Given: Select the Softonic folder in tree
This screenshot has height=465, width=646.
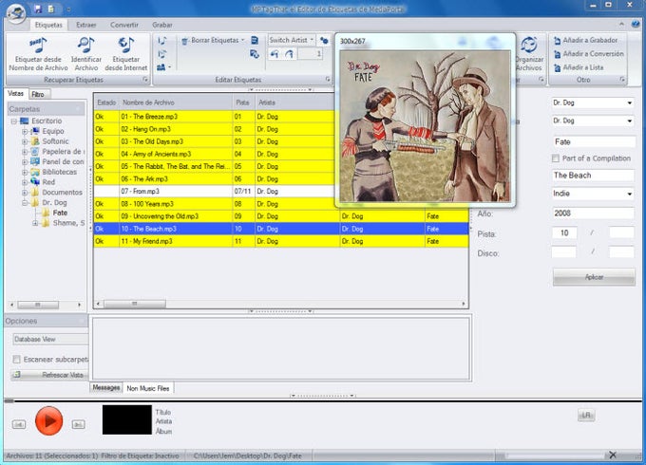Looking at the screenshot, I should pos(55,141).
